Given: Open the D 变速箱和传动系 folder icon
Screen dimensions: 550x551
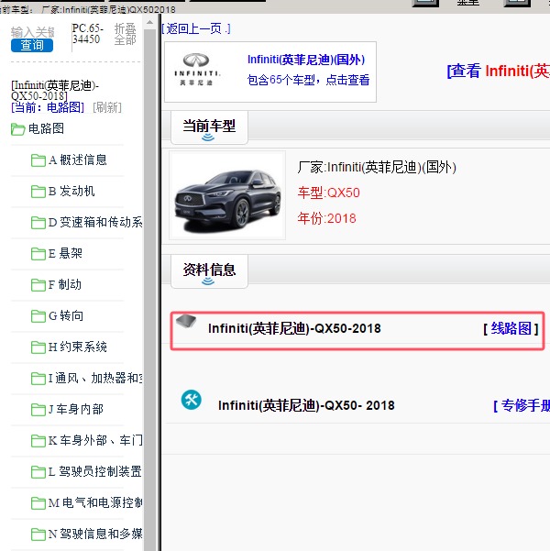Looking at the screenshot, I should tap(38, 223).
